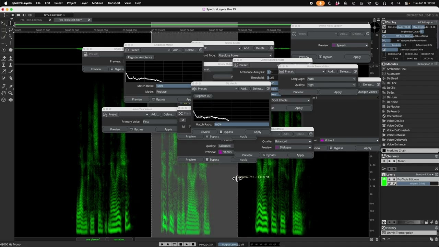The image size is (439, 247).
Task: Select the Text tool
Action: coord(3,86)
